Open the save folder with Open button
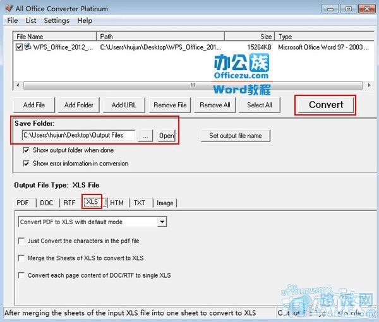Image resolution: width=379 pixels, height=322 pixels. point(166,136)
